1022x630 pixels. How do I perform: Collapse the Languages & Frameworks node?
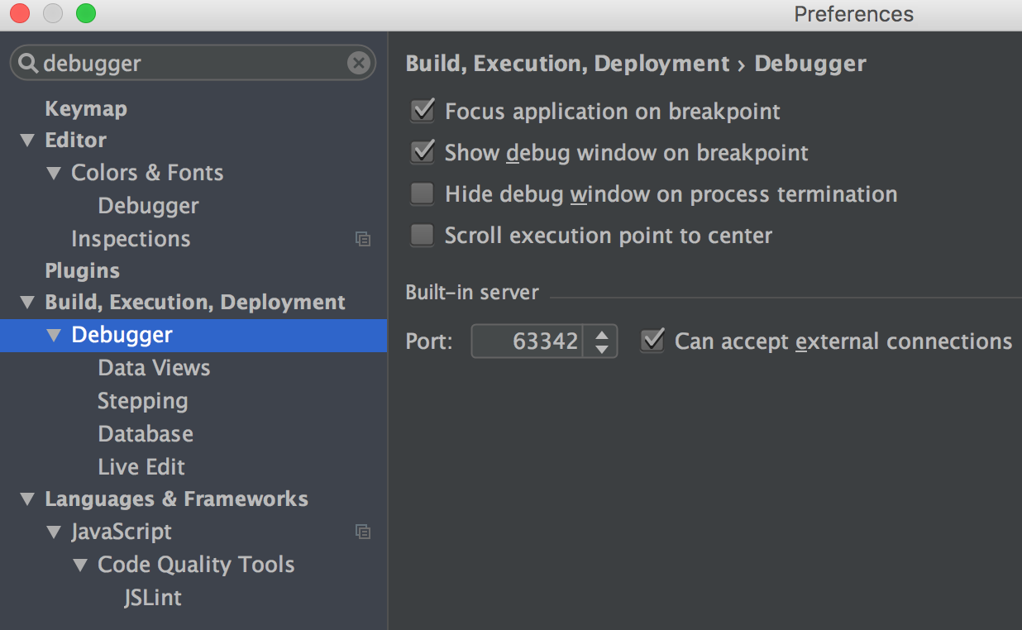[27, 499]
